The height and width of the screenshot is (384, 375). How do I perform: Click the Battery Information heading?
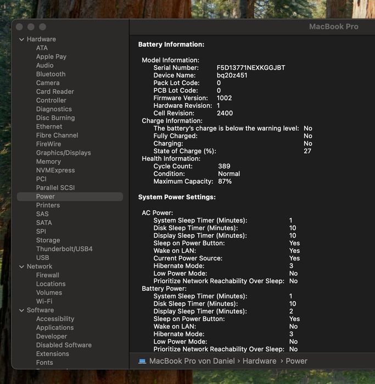(x=171, y=44)
